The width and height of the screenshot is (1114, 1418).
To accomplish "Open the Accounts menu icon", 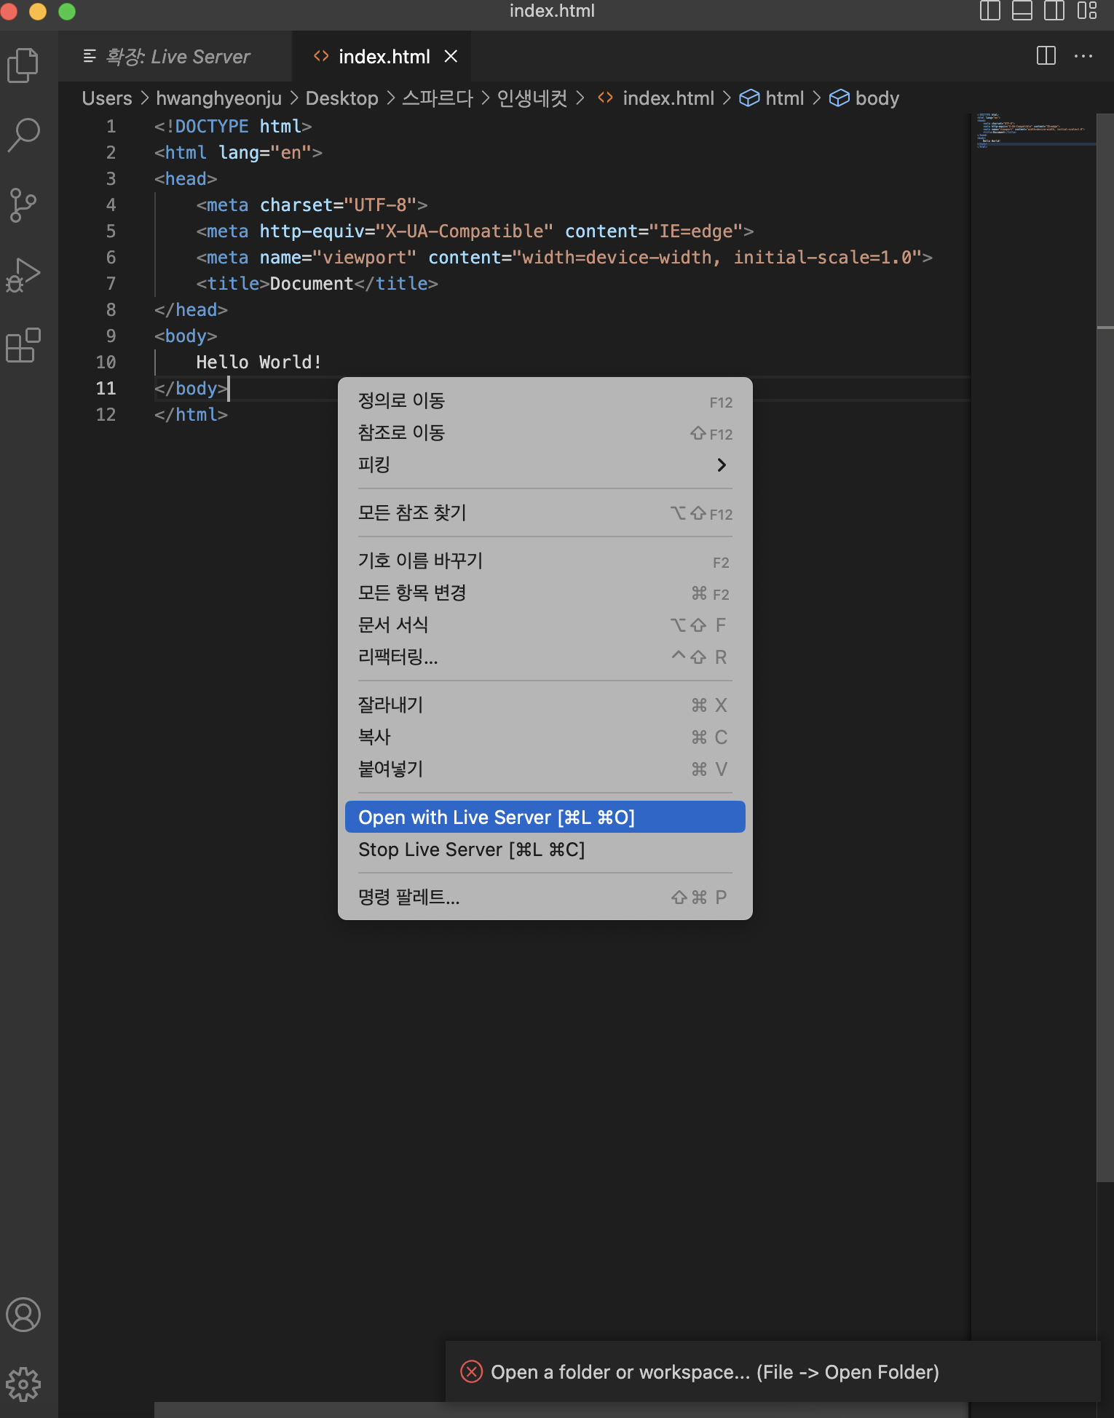I will coord(23,1315).
